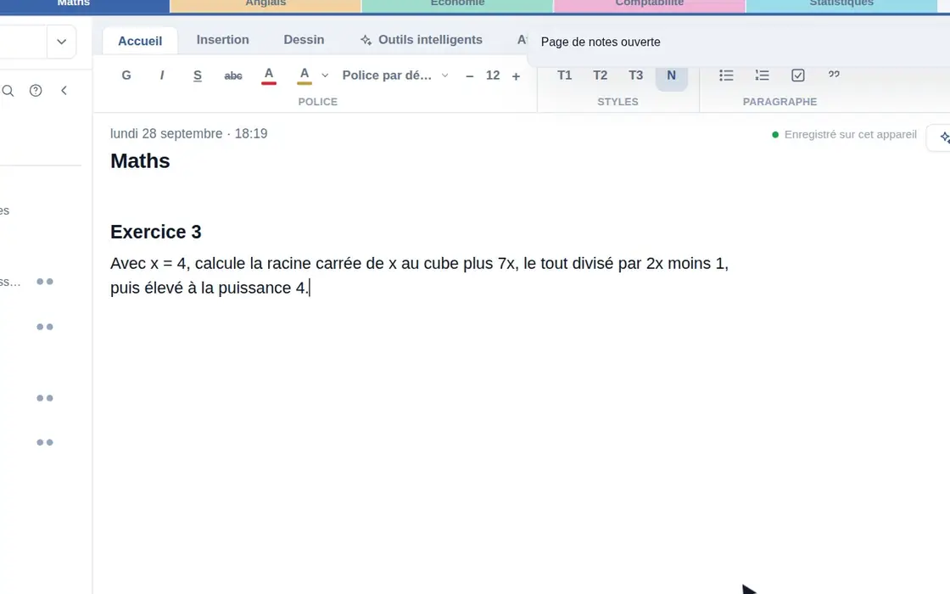Click the font size value 12
Image resolution: width=950 pixels, height=594 pixels.
493,76
